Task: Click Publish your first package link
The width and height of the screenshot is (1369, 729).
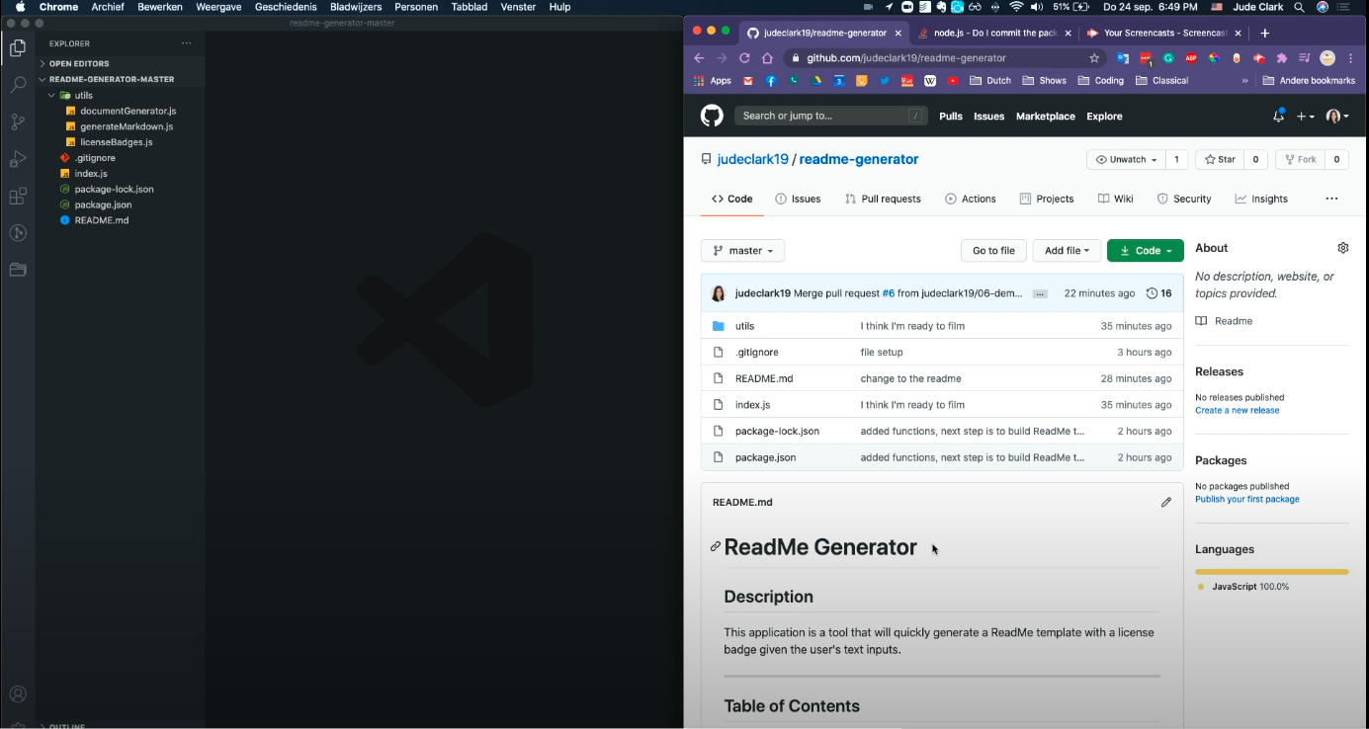Action: [1247, 499]
